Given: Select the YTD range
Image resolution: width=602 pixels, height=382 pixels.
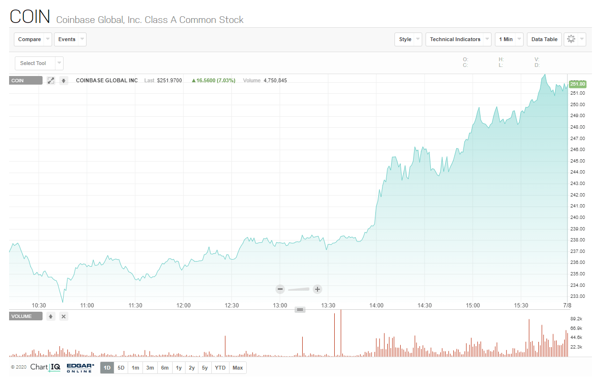Looking at the screenshot, I should click(x=220, y=368).
